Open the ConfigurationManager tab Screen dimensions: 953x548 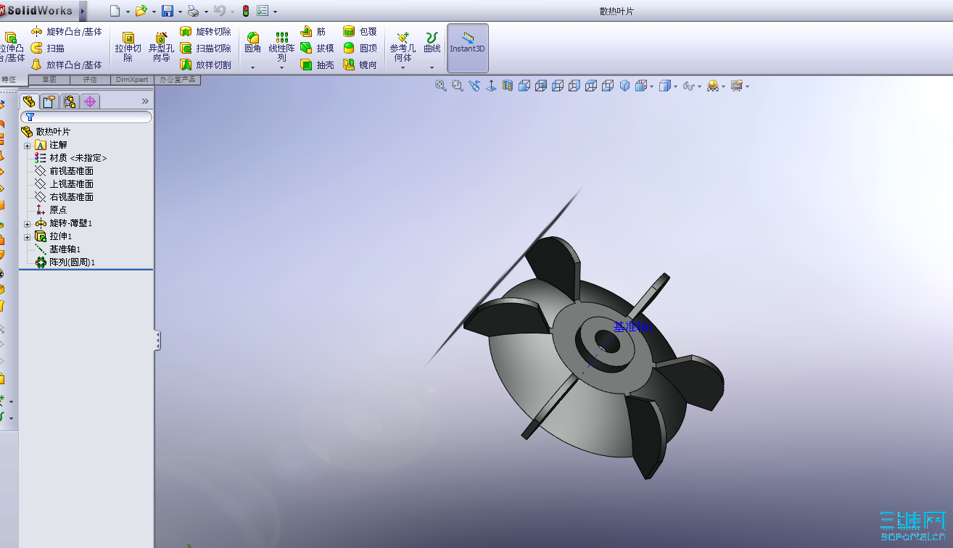70,101
